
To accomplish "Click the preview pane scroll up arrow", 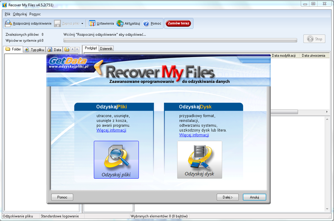I will coord(327,119).
